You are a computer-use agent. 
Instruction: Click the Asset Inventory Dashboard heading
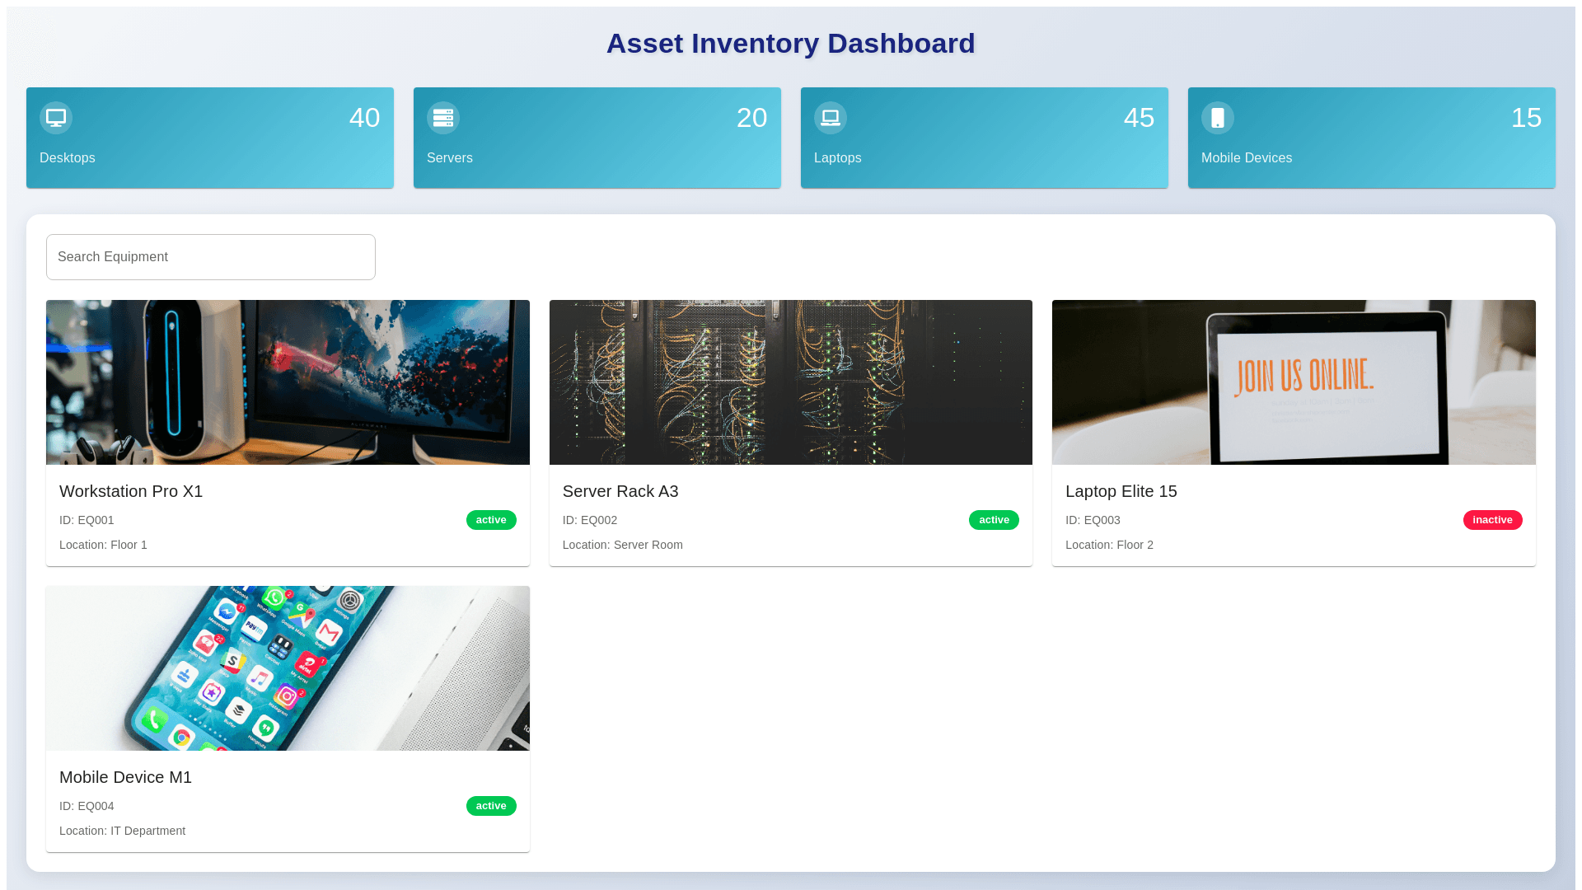(790, 44)
